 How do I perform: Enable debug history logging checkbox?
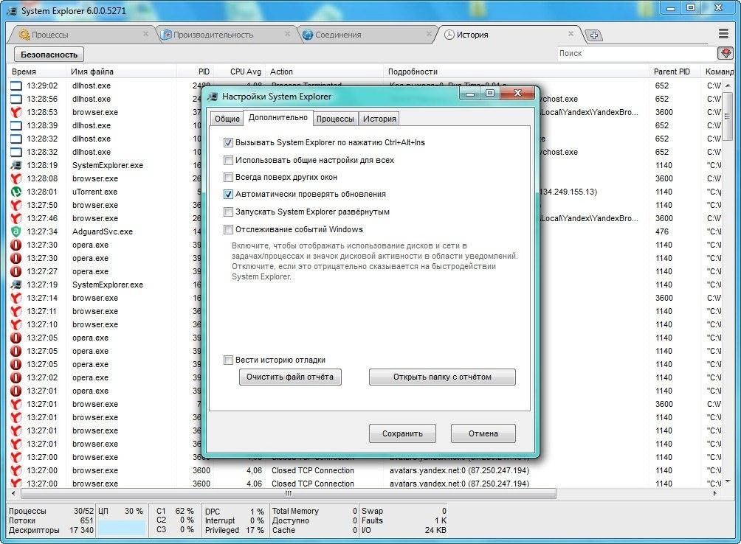[228, 360]
